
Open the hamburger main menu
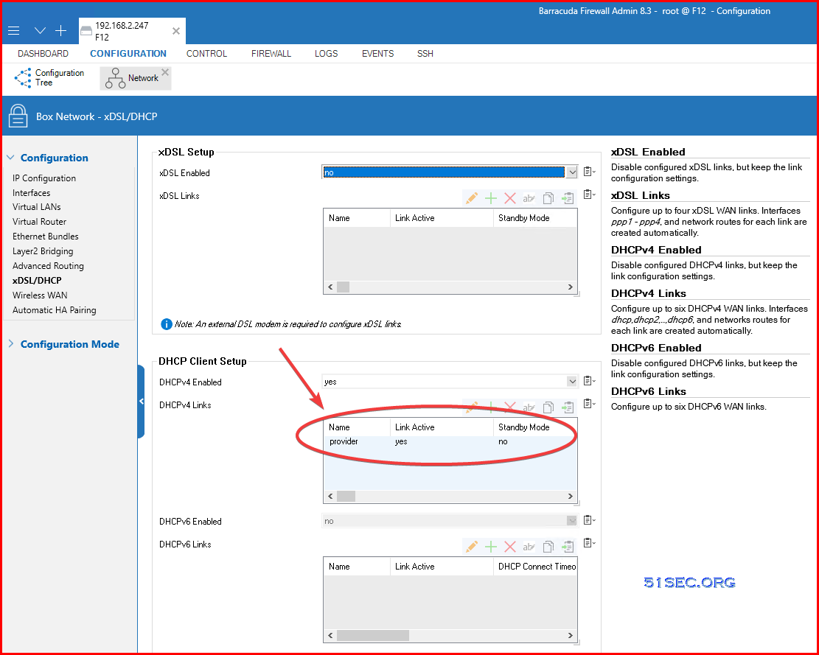[13, 31]
